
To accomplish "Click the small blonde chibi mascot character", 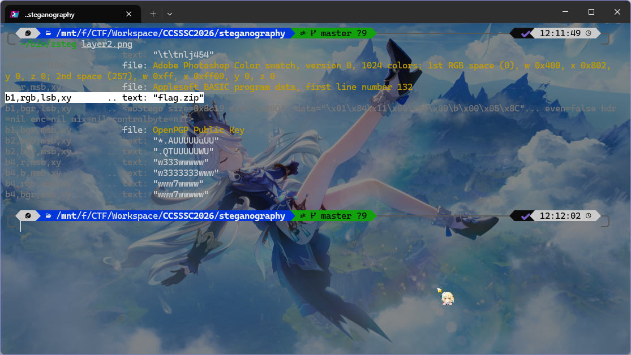I will pos(446,297).
